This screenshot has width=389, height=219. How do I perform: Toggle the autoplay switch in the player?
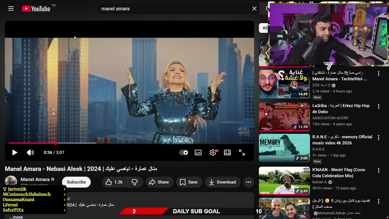click(184, 152)
